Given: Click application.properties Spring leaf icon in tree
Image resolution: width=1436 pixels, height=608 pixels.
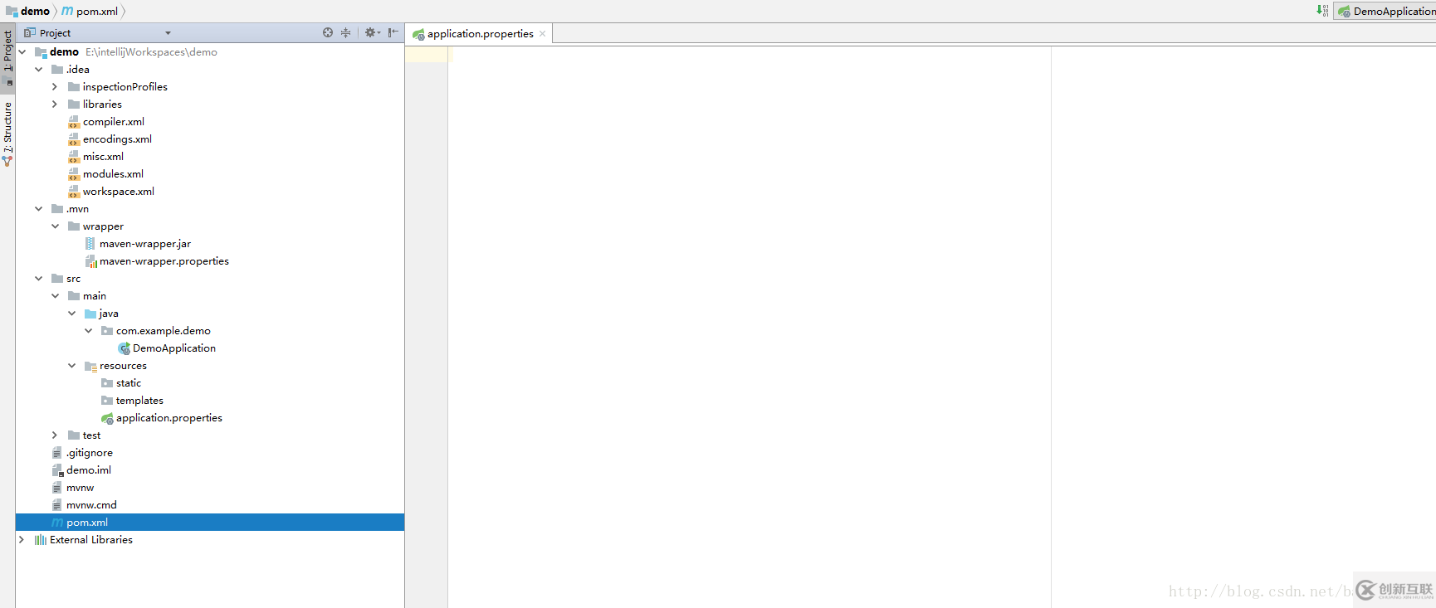Looking at the screenshot, I should click(107, 418).
